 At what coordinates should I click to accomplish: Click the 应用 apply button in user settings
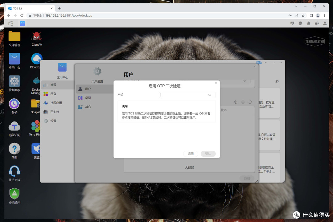247,178
